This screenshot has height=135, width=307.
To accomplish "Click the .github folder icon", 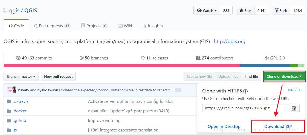I will (x=9, y=121).
